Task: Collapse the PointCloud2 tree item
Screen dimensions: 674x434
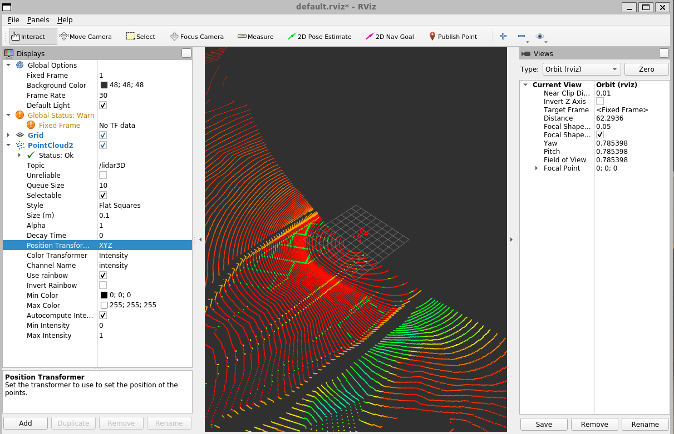Action: tap(8, 145)
